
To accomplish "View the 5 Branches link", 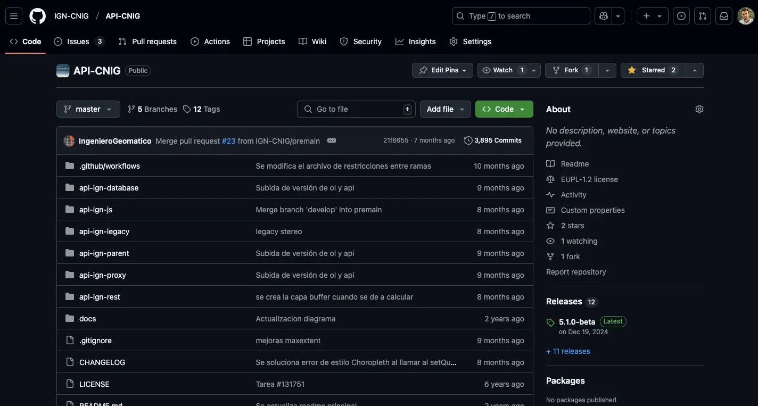I will (152, 109).
